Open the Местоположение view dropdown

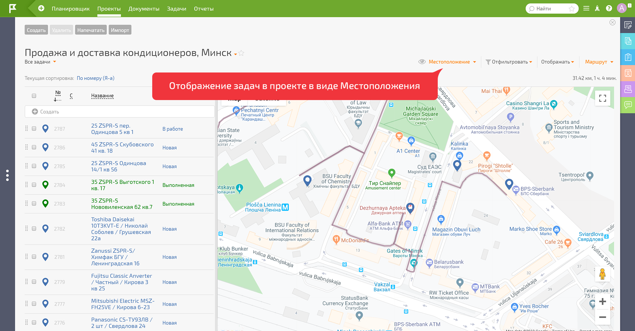click(452, 62)
